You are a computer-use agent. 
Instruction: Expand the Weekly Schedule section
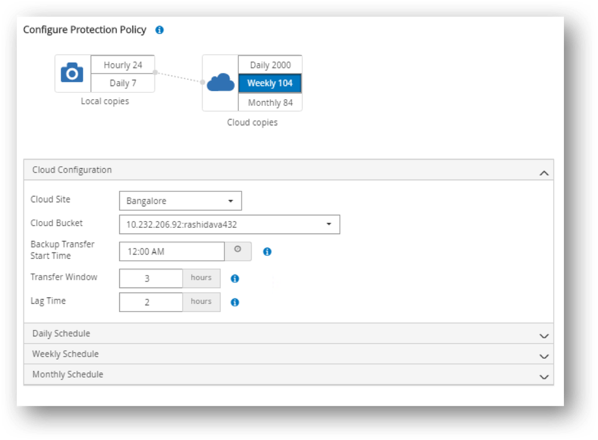pyautogui.click(x=289, y=354)
